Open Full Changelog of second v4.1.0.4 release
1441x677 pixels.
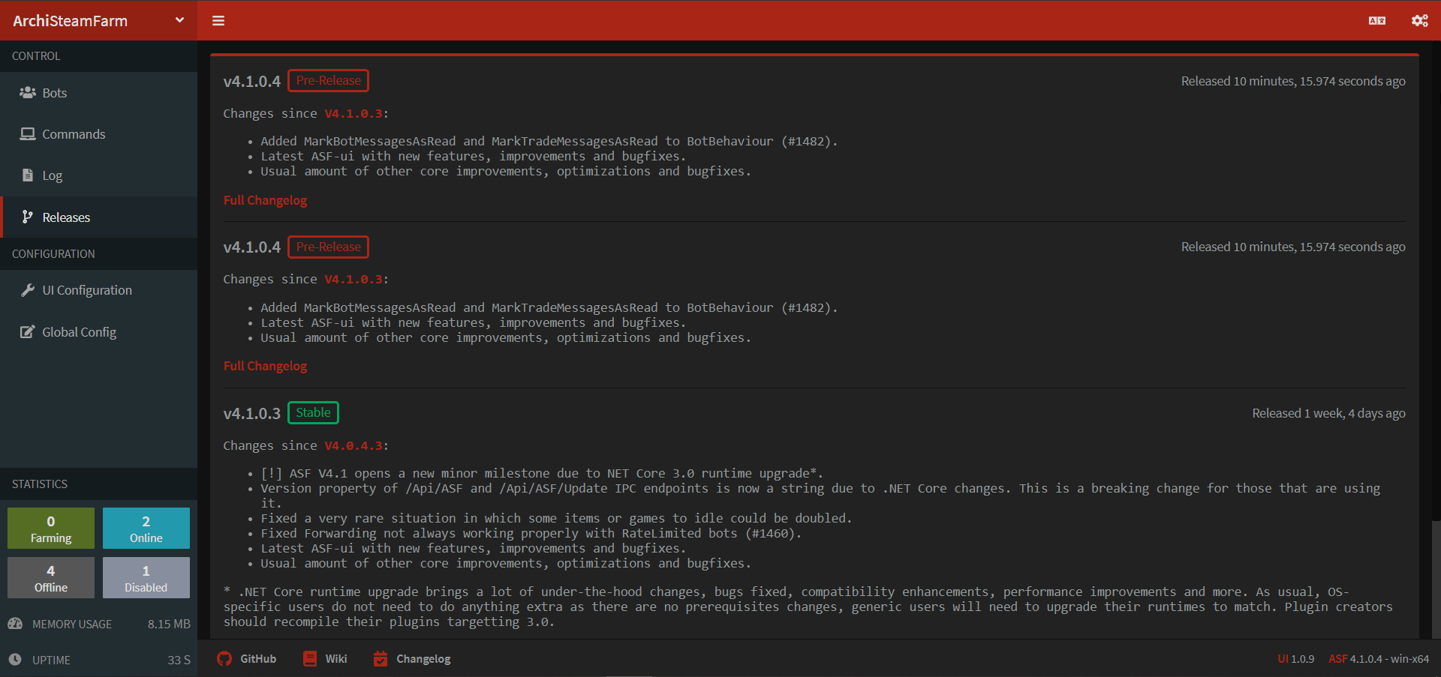(x=265, y=366)
